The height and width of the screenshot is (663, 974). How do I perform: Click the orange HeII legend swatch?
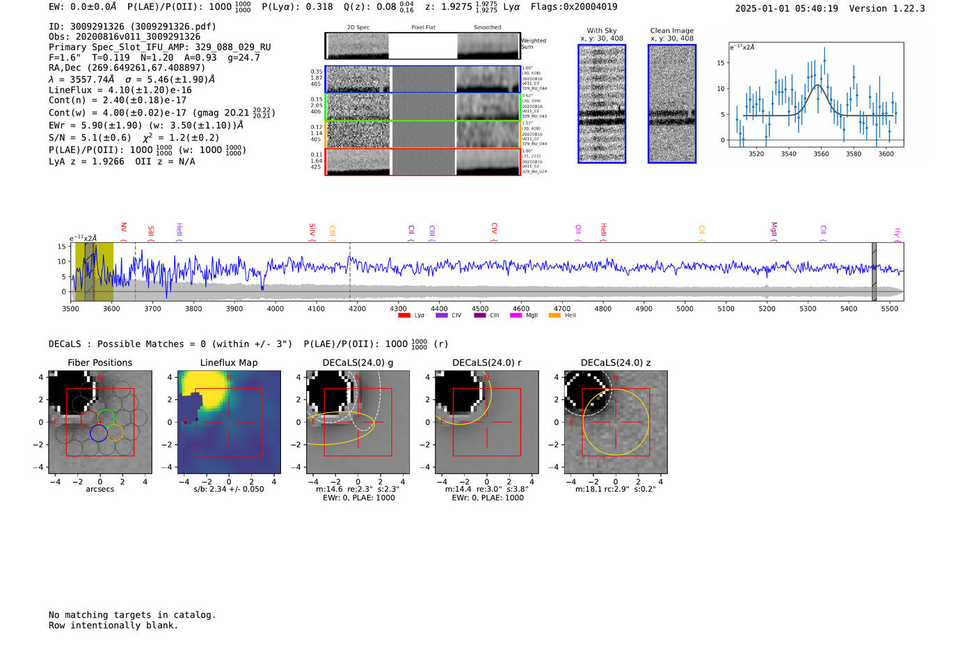[x=554, y=315]
